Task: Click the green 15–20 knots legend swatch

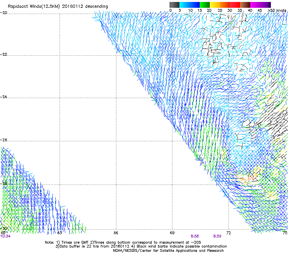Action: [x=205, y=5]
